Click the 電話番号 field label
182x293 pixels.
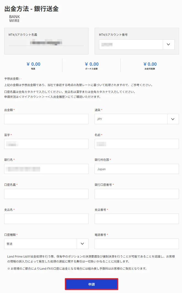click(x=100, y=235)
